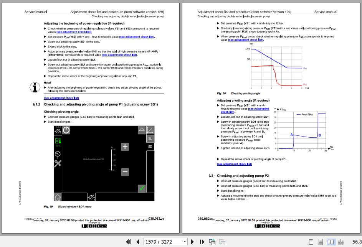This screenshot has height=247, width=362.
Task: Click the 'Adjusting pivoting angle (if required)' subheading
Action: click(x=243, y=100)
